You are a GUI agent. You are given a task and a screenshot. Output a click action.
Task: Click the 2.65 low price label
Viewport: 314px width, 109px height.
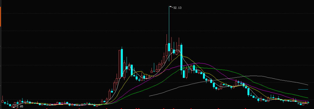tap(20, 107)
